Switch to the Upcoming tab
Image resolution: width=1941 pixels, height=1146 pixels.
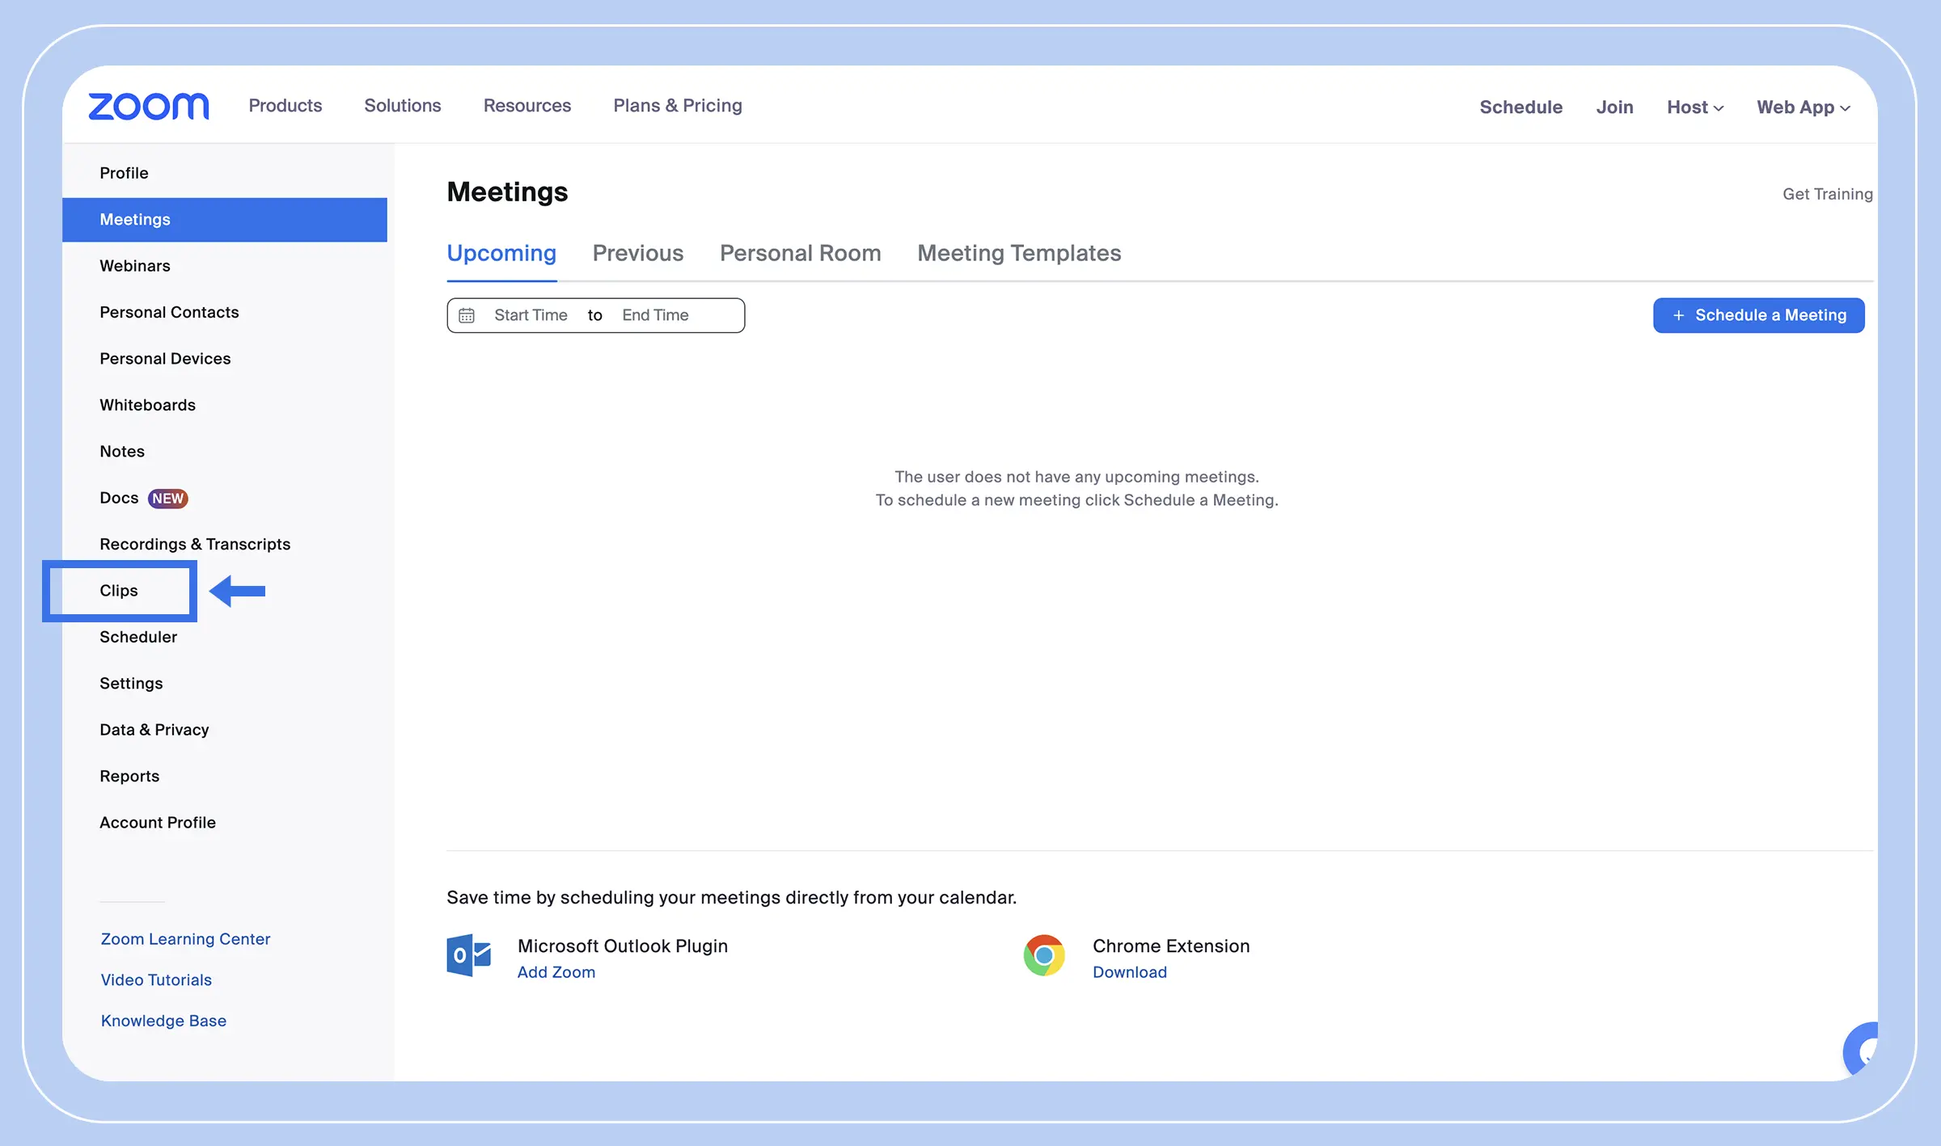pos(501,254)
